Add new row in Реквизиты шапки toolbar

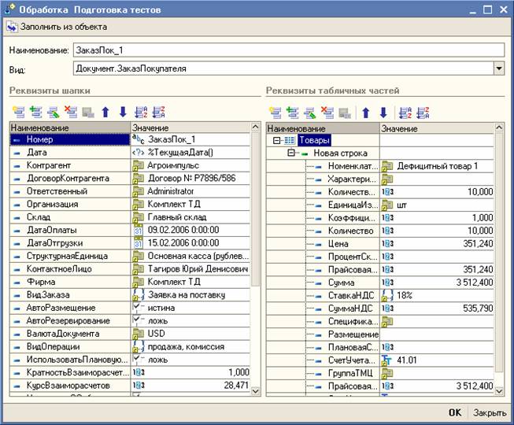point(19,112)
